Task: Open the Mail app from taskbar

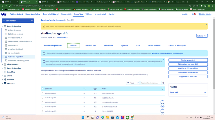Action: pyautogui.click(x=117, y=117)
